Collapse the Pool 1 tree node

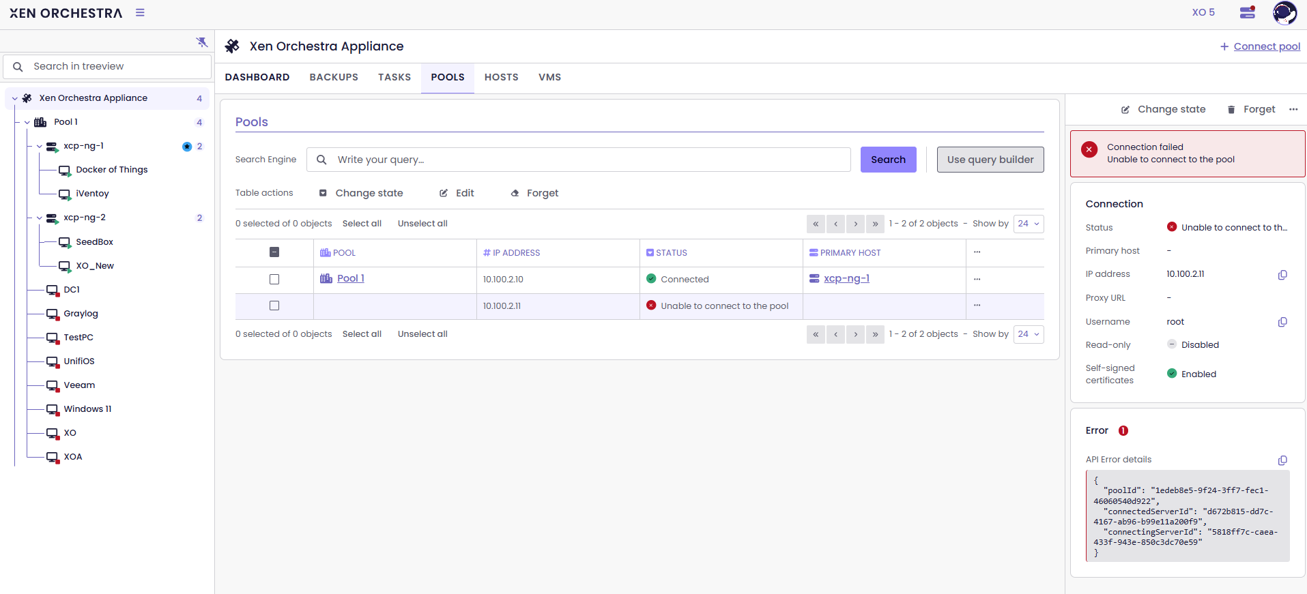(27, 122)
